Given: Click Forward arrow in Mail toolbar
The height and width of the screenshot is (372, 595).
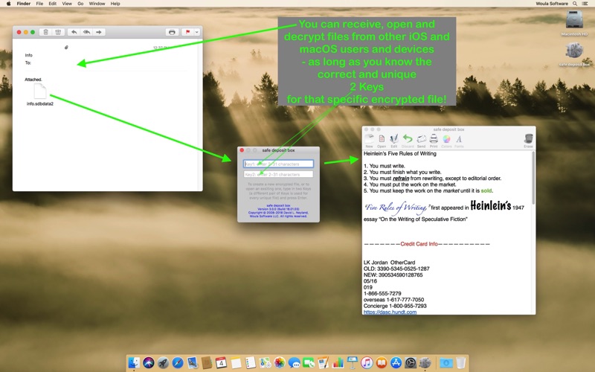Looking at the screenshot, I should [99, 32].
